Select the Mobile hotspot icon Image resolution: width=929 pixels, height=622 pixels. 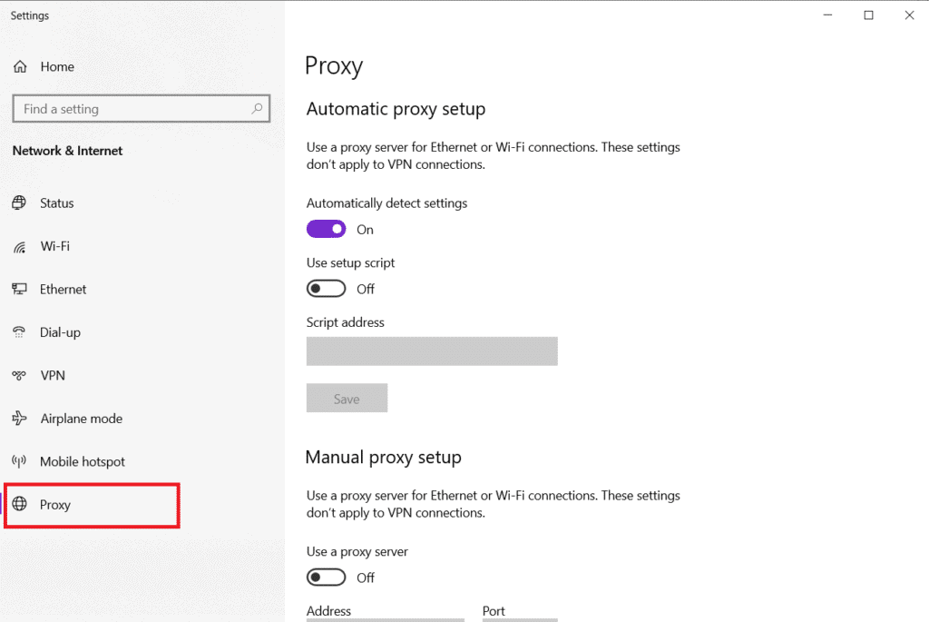point(20,461)
